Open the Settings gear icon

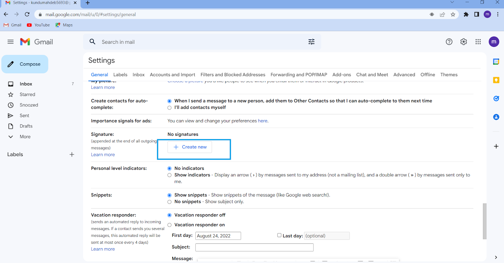(x=464, y=42)
